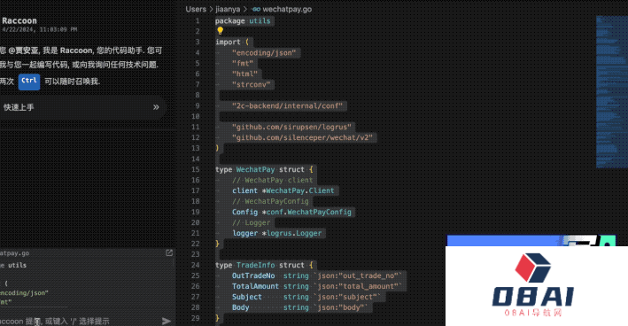Click the 'import (' line
Viewport: 628px width, 326px height.
click(x=232, y=42)
